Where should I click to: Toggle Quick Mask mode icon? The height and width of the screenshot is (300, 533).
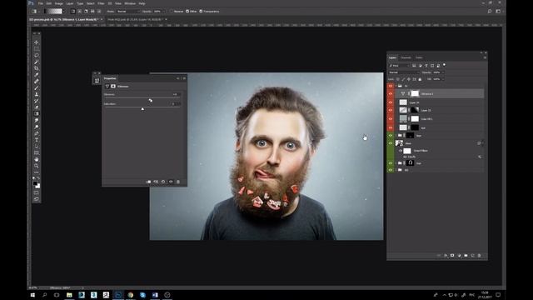point(37,192)
